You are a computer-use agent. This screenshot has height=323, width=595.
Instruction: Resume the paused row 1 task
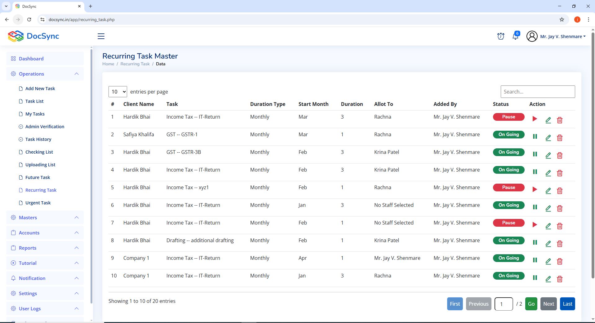535,119
